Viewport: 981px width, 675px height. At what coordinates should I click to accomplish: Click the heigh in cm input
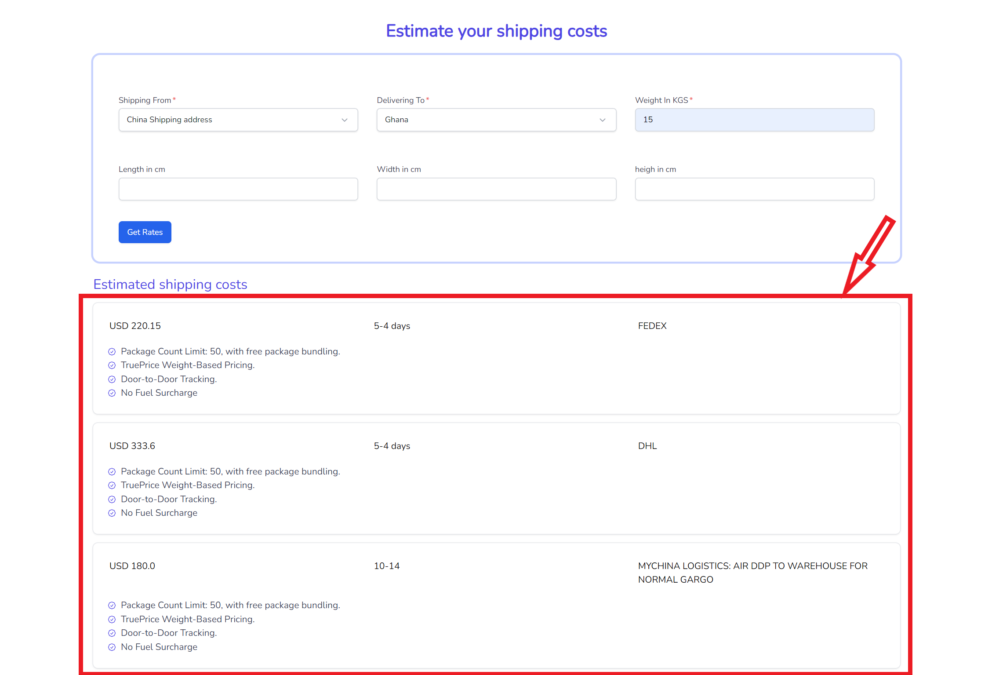click(x=755, y=189)
